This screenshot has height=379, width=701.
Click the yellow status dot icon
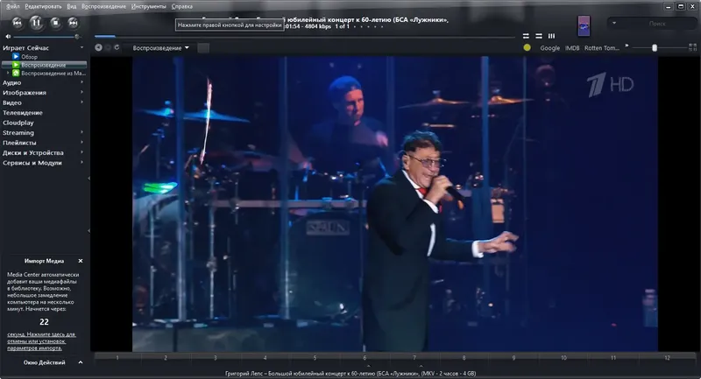pyautogui.click(x=528, y=47)
